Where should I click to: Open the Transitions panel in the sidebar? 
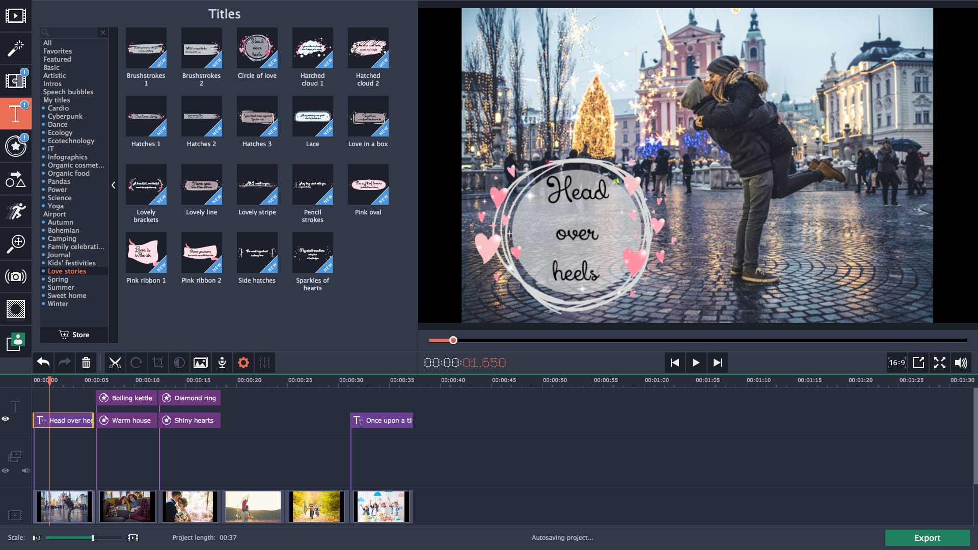[16, 81]
